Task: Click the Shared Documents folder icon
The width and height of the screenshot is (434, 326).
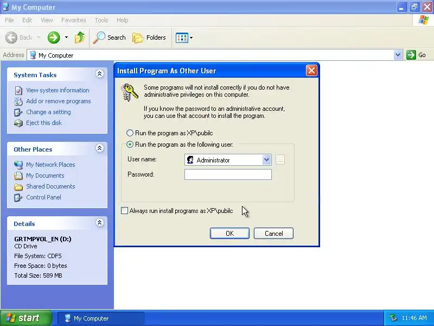Action: pyautogui.click(x=18, y=187)
